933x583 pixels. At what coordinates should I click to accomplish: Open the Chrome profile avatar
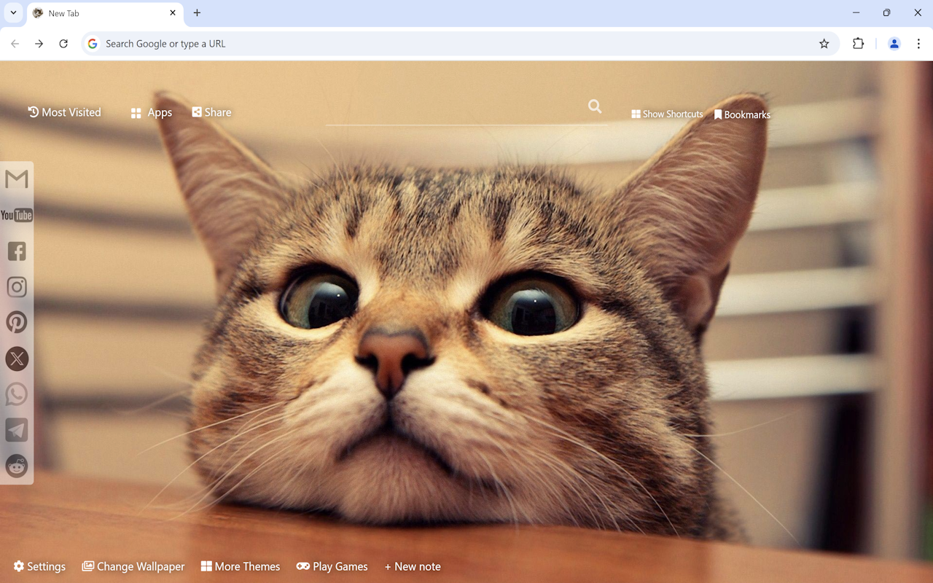pos(894,44)
